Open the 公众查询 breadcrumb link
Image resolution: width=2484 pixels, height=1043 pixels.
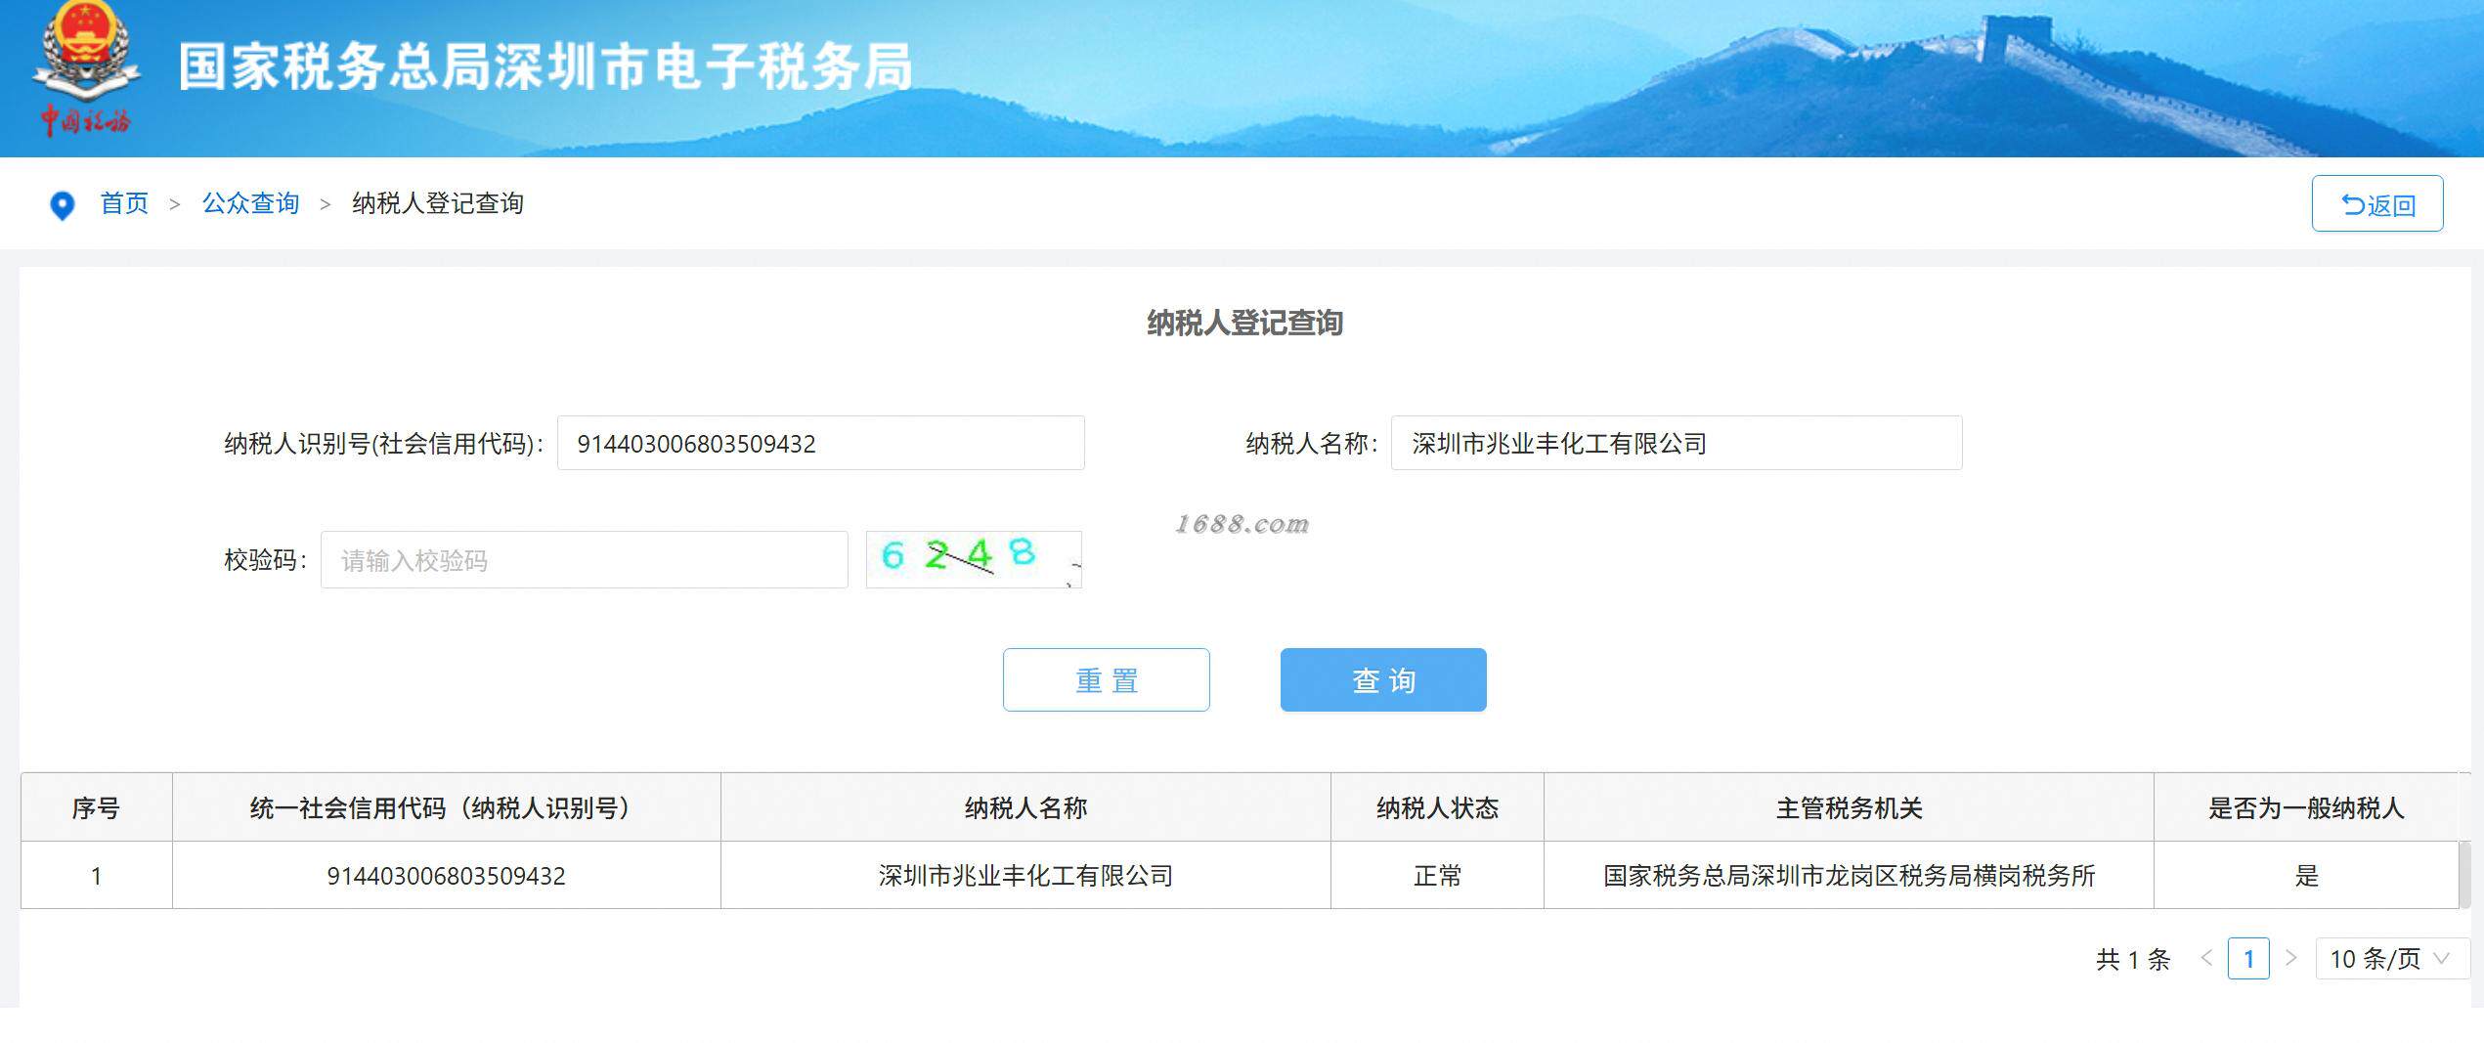point(250,203)
